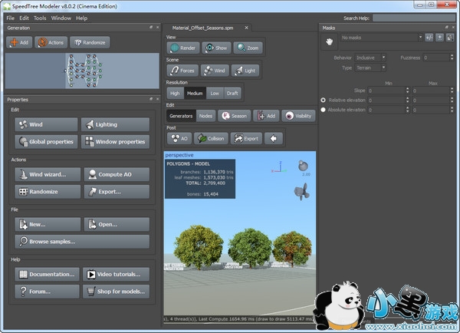Select the Absolute elevation radio button
The image size is (460, 333).
coord(323,110)
